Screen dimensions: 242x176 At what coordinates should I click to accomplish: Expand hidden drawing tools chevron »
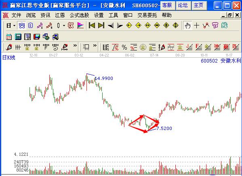coord(75,46)
